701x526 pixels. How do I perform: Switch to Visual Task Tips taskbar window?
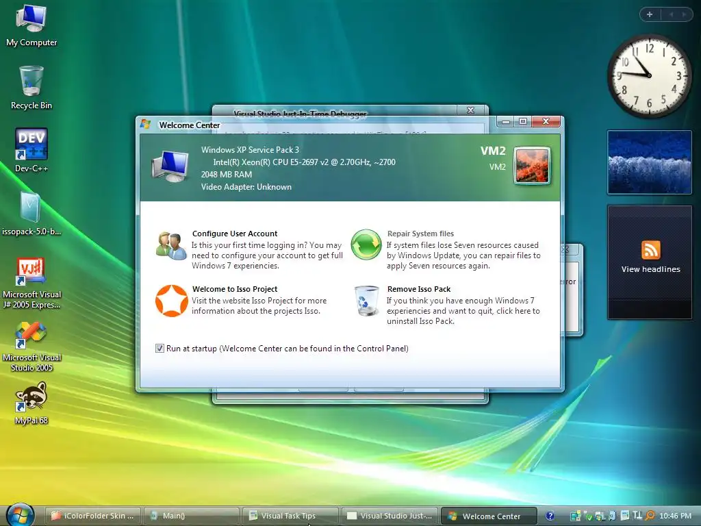tap(290, 516)
